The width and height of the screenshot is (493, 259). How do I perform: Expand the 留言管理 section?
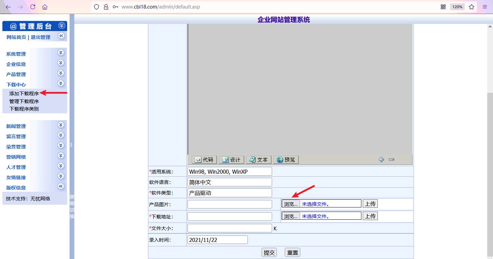(61, 135)
